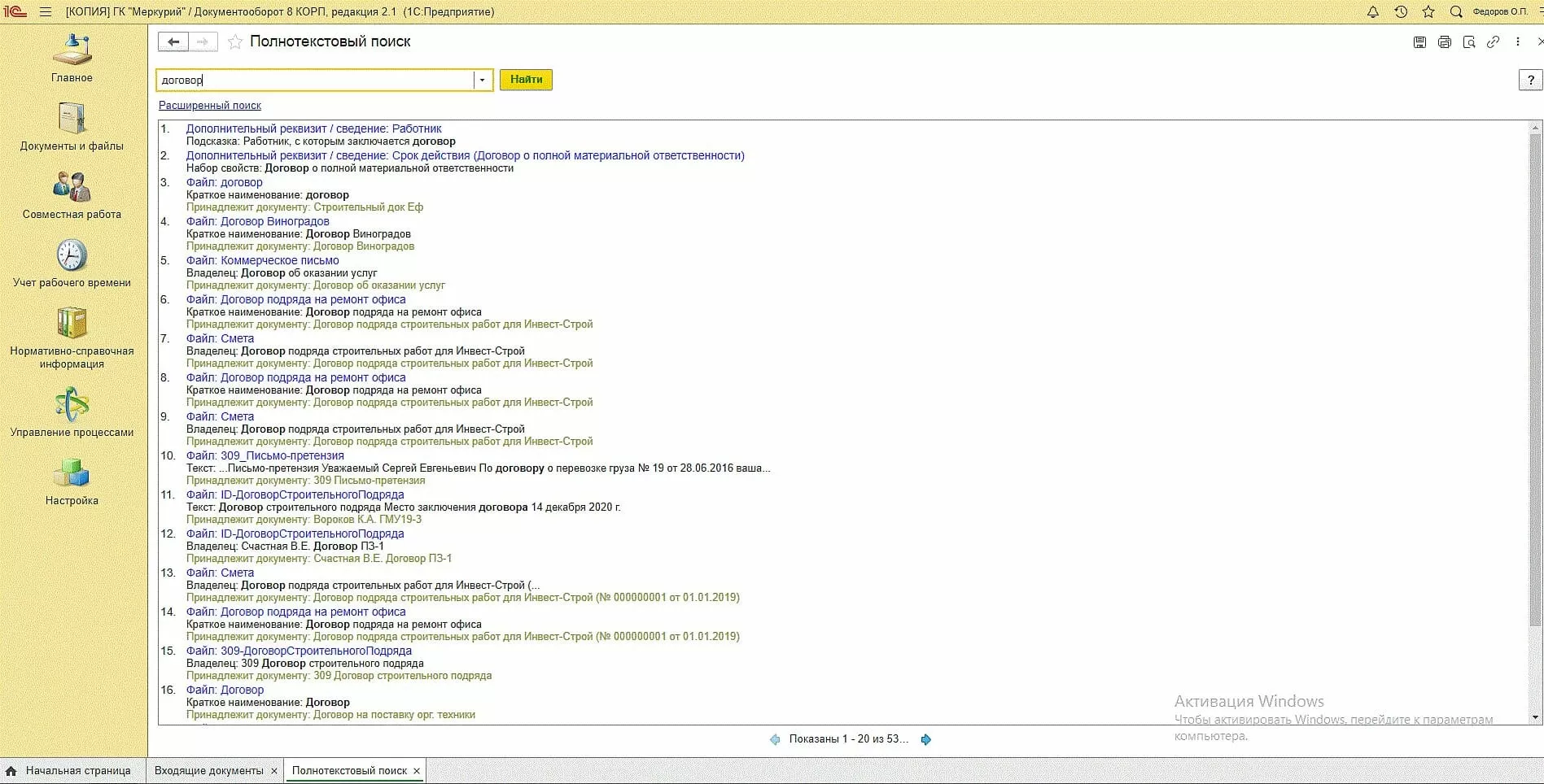
Task: Open Нормативно-справочная информация section
Action: [x=72, y=338]
